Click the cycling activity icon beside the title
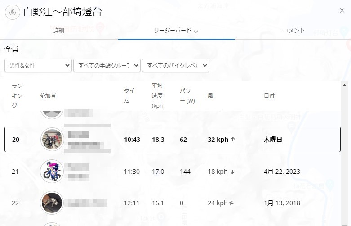This screenshot has width=351, height=226. [12, 12]
